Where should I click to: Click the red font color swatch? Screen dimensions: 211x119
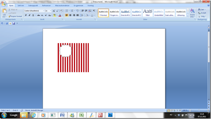click(60, 15)
